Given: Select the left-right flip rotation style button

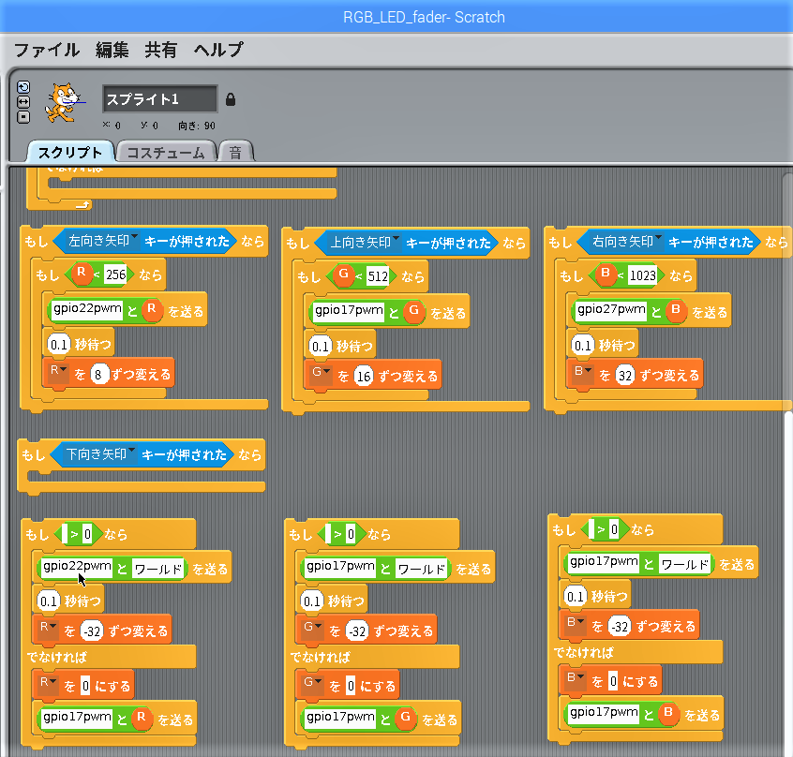Looking at the screenshot, I should tap(23, 102).
